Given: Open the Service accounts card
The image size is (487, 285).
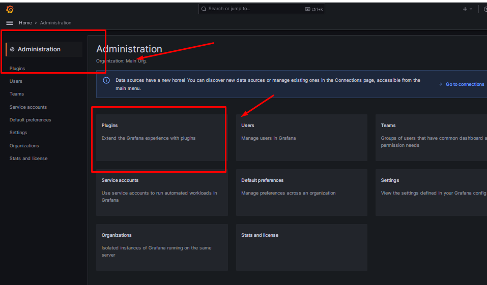Looking at the screenshot, I should [162, 193].
